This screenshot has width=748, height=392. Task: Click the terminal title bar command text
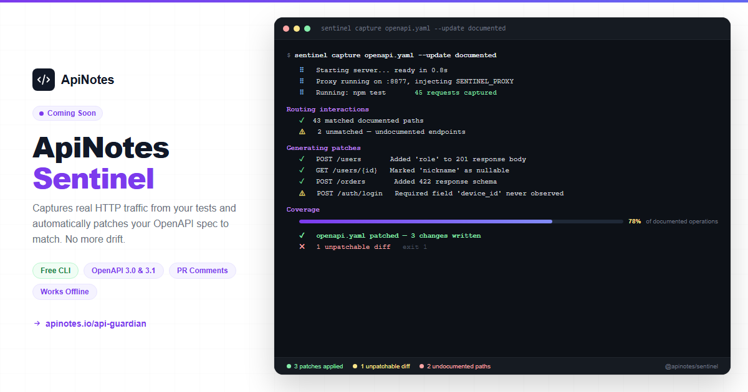[413, 29]
